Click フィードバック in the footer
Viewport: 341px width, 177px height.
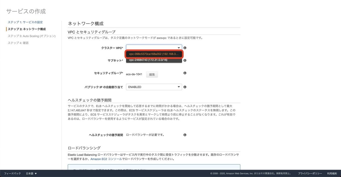point(12,173)
